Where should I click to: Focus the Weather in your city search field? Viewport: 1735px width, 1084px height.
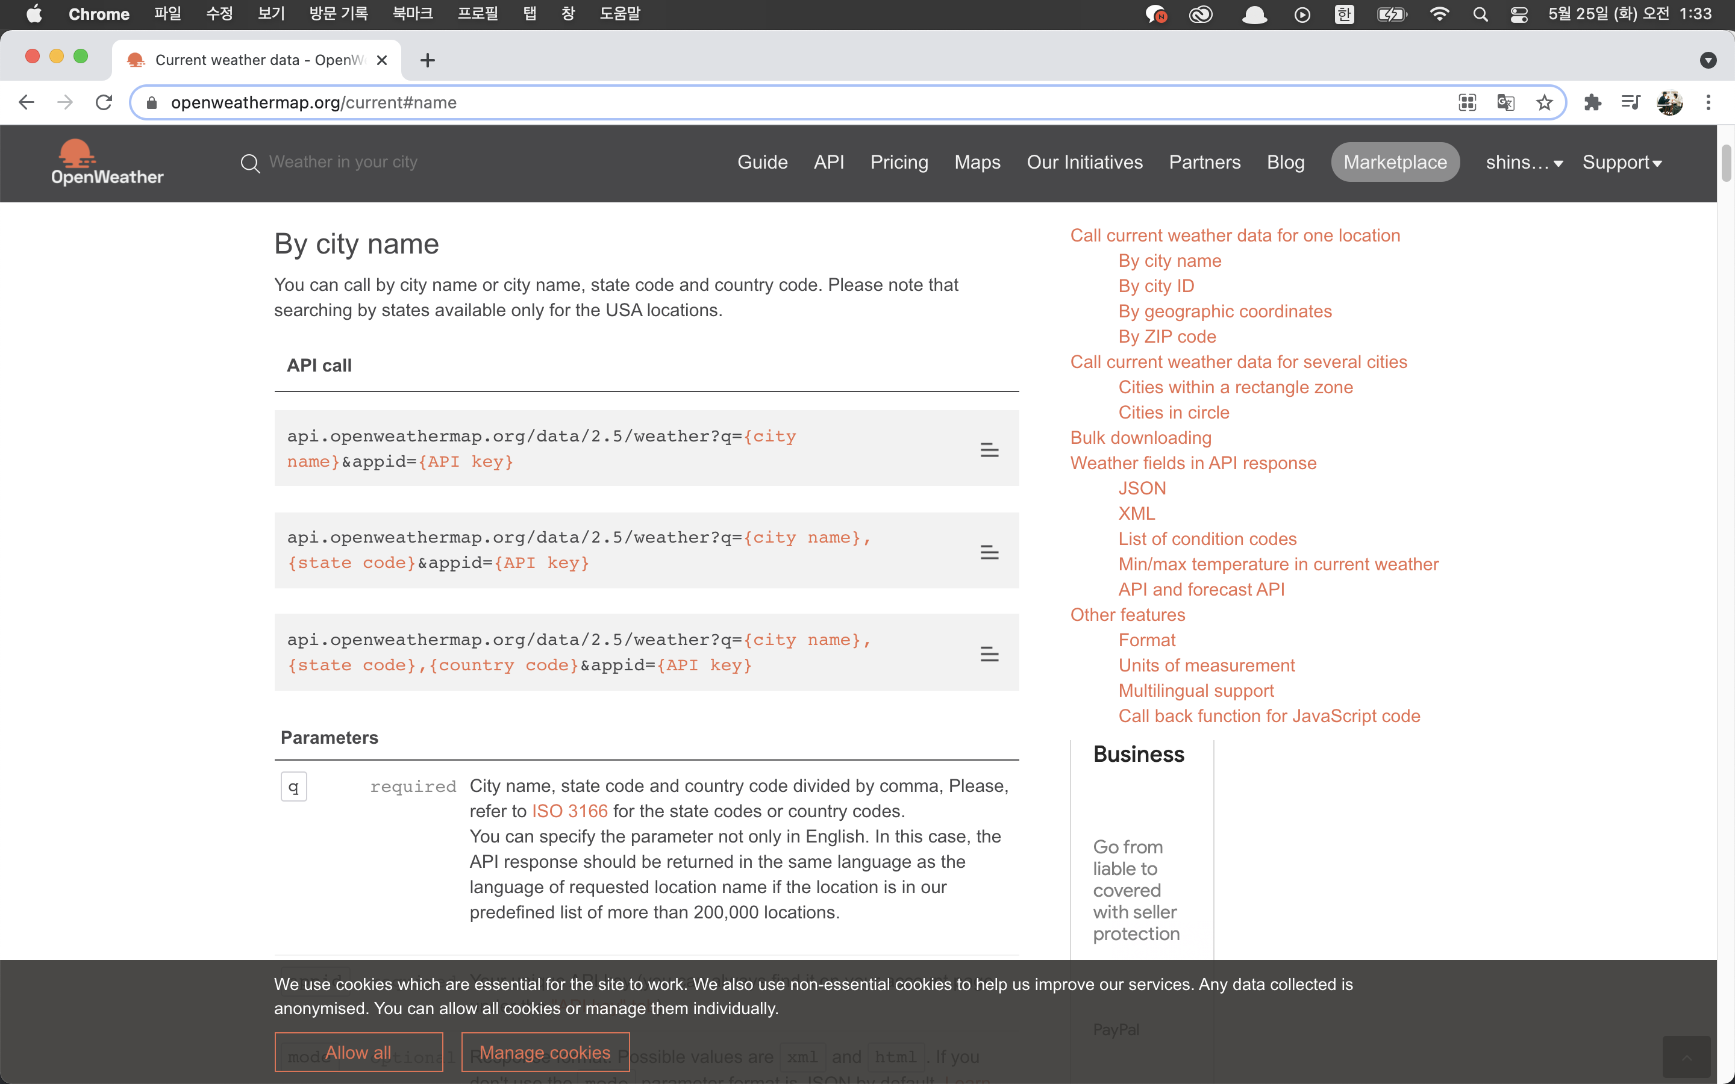click(343, 163)
